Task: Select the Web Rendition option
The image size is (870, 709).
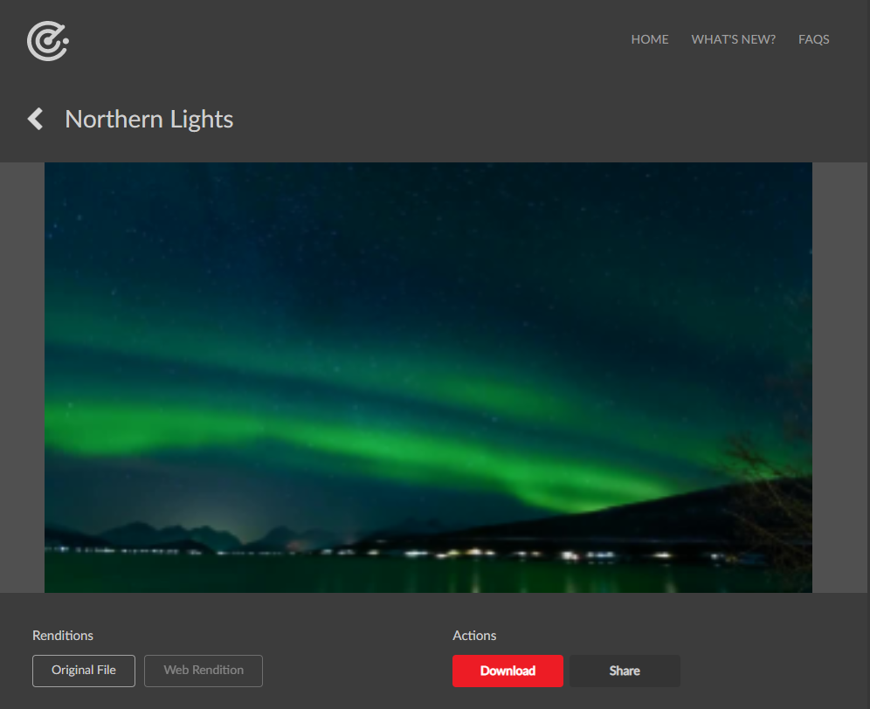Action: pyautogui.click(x=203, y=671)
